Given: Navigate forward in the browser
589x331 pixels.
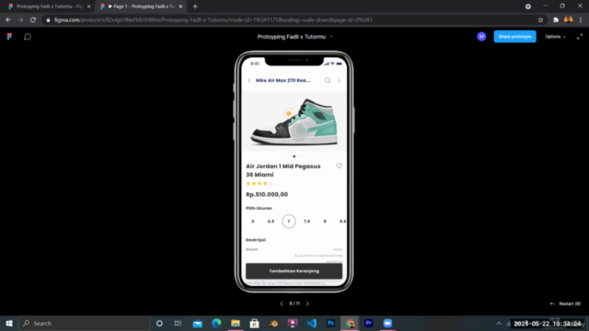Looking at the screenshot, I should tap(20, 20).
